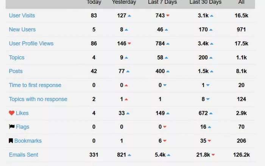Click the red down arrow next to 743
Viewport: 265px width, 166px height.
pos(168,15)
